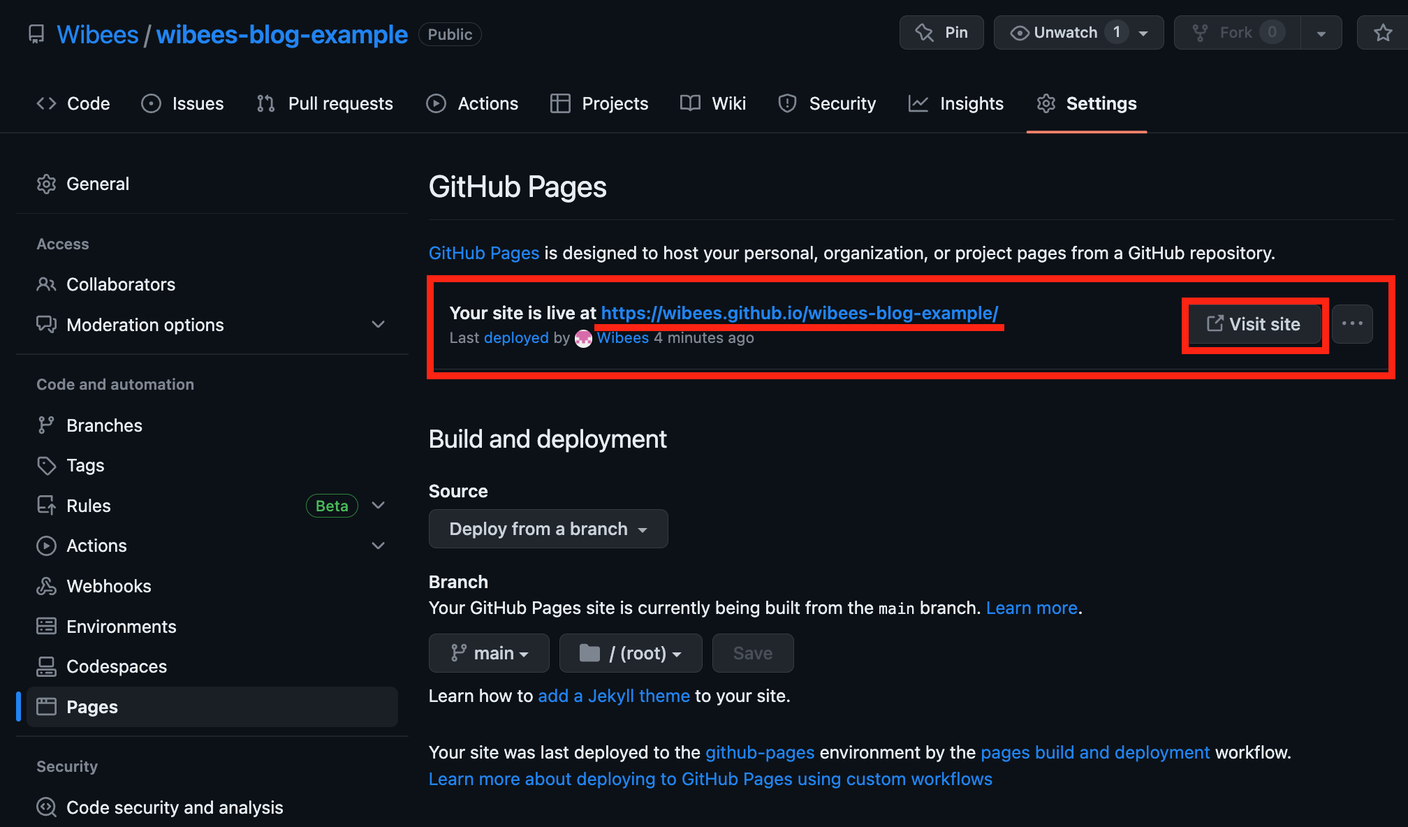This screenshot has width=1408, height=827.
Task: Click the Visit site button
Action: (x=1254, y=324)
